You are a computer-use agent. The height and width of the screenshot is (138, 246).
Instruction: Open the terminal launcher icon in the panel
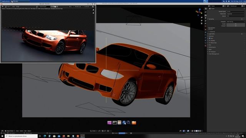pos(115,123)
